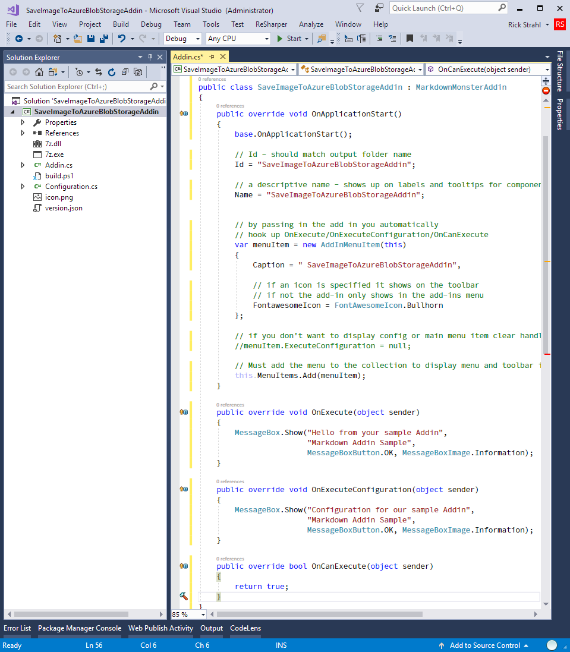Open the ReSharper menu
Viewport: 570px width, 652px height.
271,24
